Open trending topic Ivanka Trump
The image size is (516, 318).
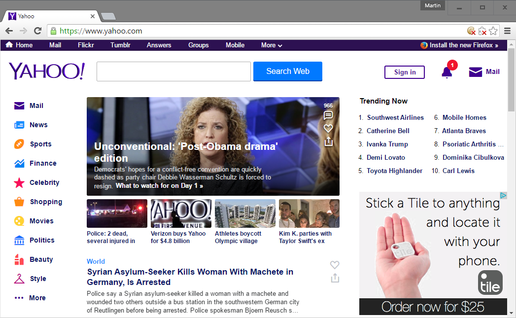pos(387,144)
